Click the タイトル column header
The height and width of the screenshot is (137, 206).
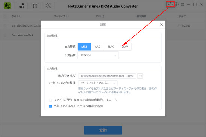coord(16,16)
